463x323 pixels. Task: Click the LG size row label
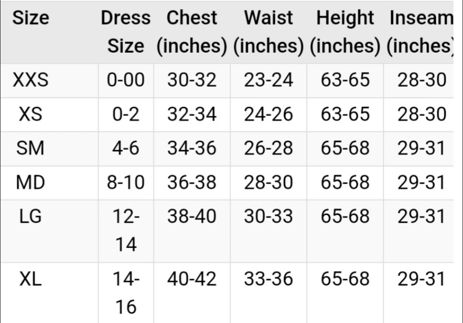30,216
